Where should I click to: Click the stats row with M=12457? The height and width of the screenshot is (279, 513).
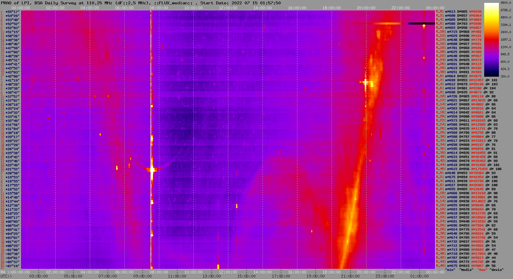(467, 80)
